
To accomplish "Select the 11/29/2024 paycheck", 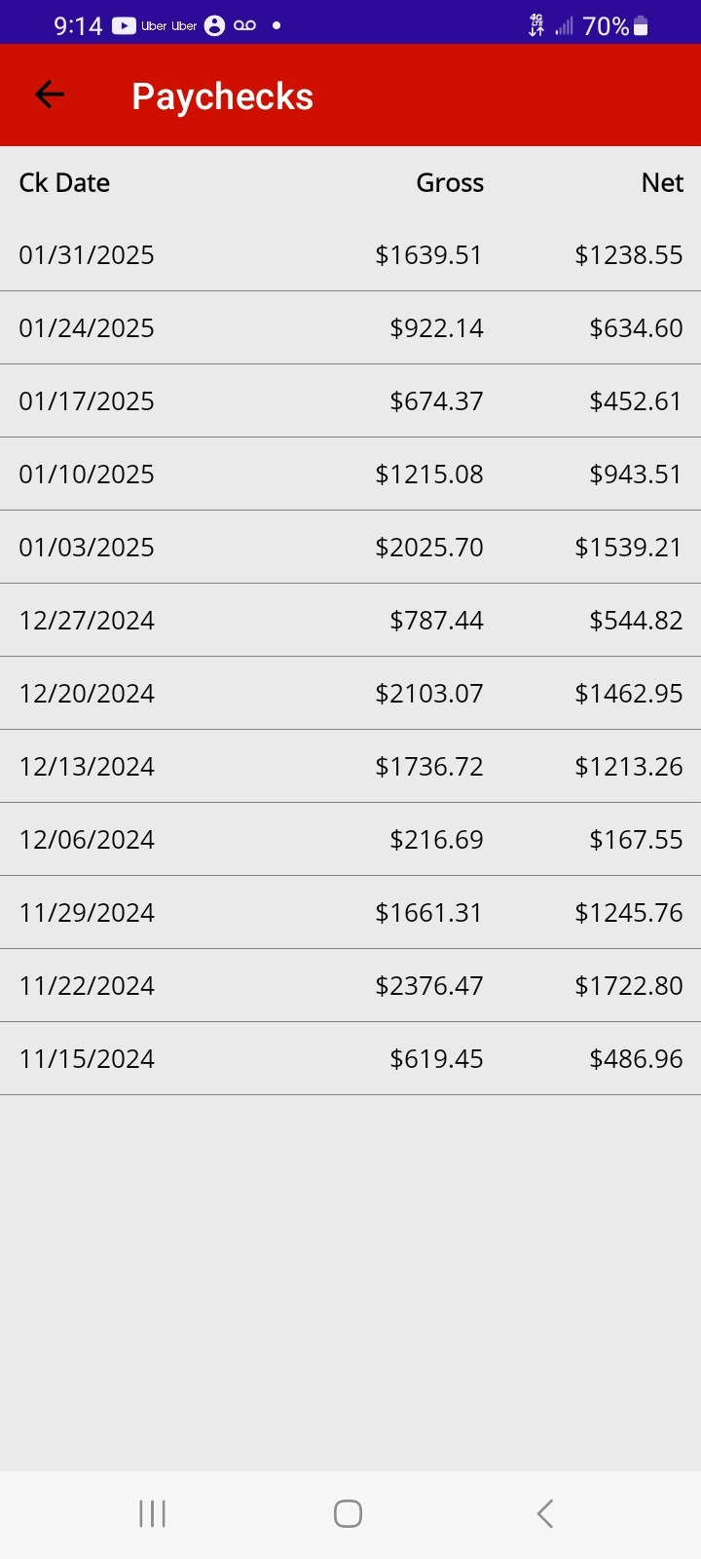I will tap(350, 913).
